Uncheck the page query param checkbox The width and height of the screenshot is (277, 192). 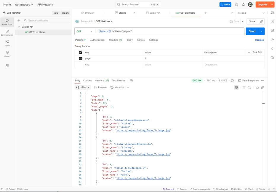tap(81, 58)
